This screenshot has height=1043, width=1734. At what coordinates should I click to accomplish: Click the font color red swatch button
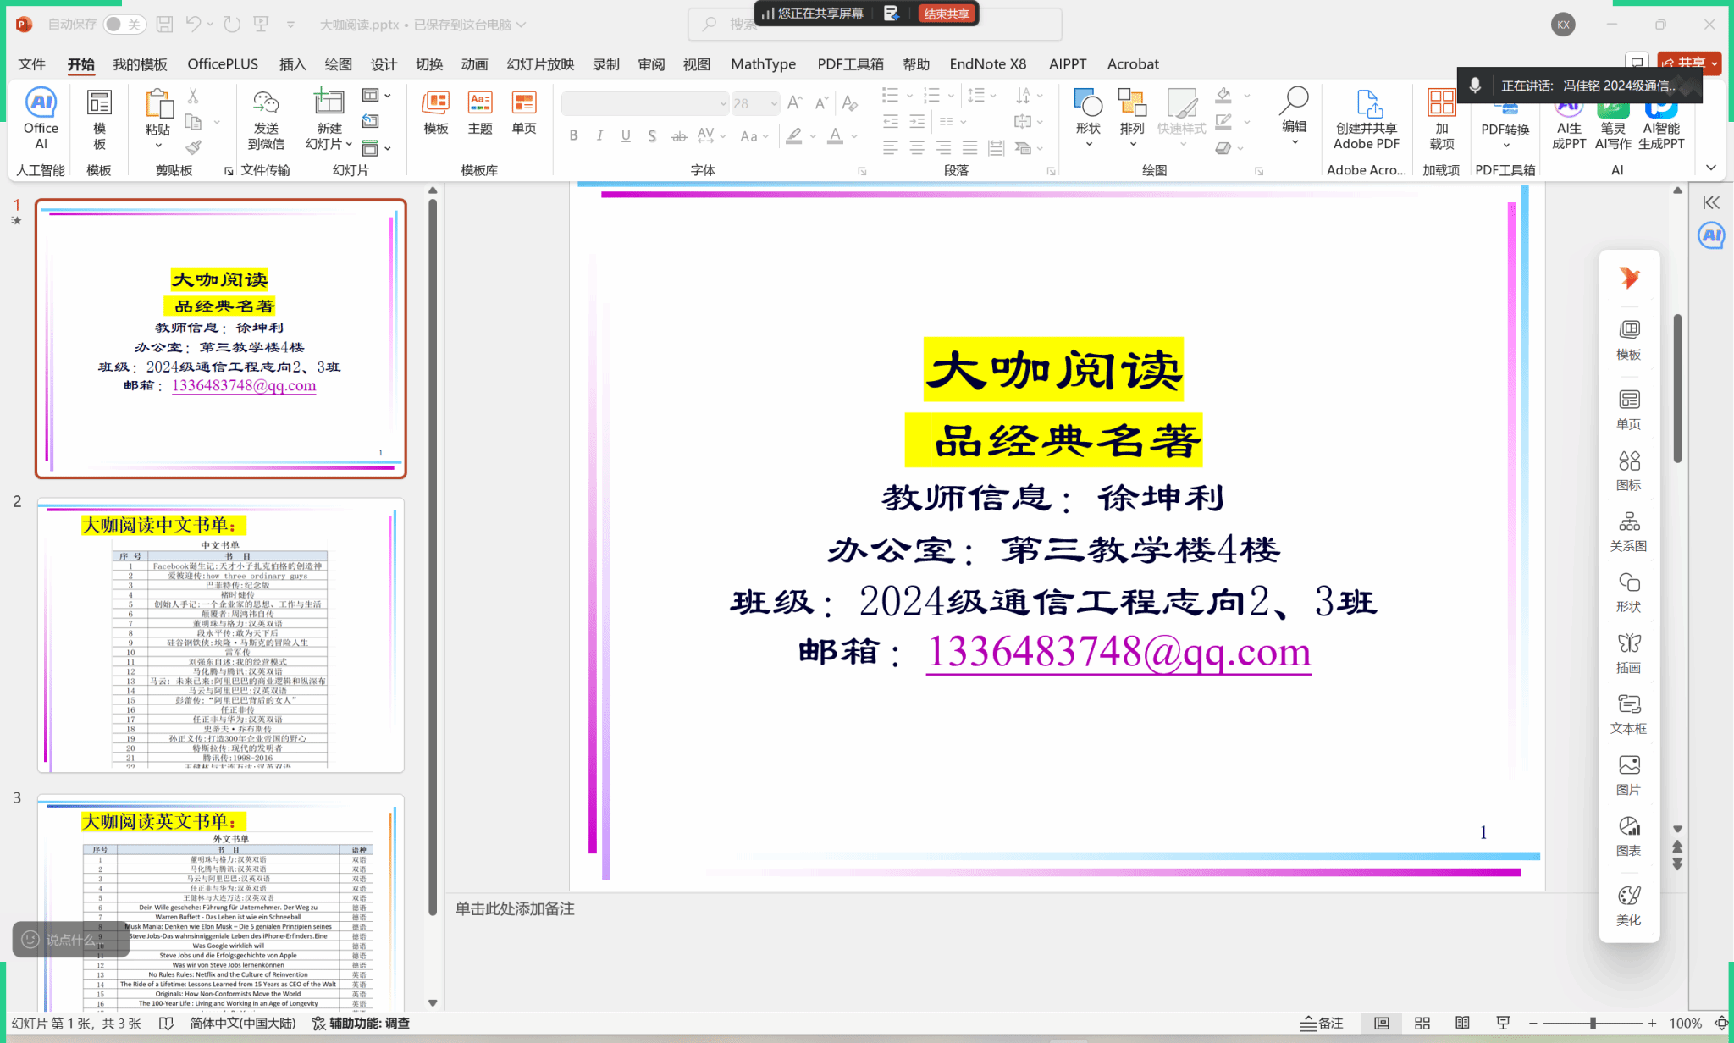pyautogui.click(x=835, y=135)
